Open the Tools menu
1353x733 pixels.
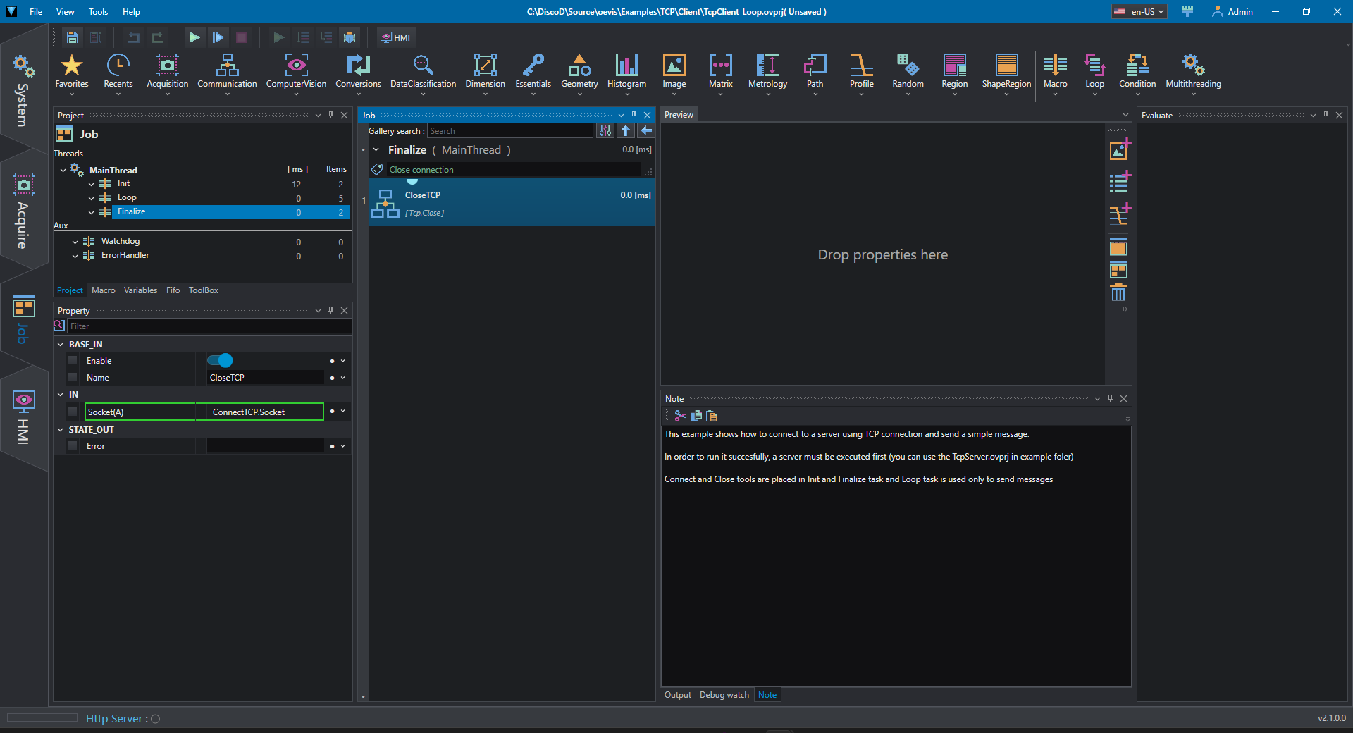coord(98,11)
